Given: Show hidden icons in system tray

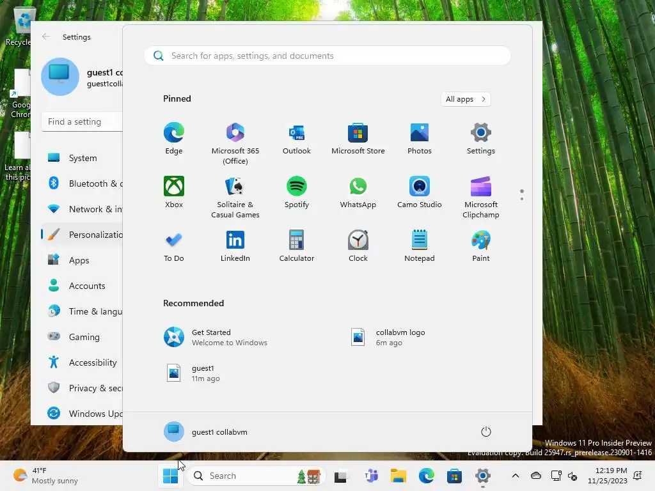Looking at the screenshot, I should pyautogui.click(x=516, y=476).
